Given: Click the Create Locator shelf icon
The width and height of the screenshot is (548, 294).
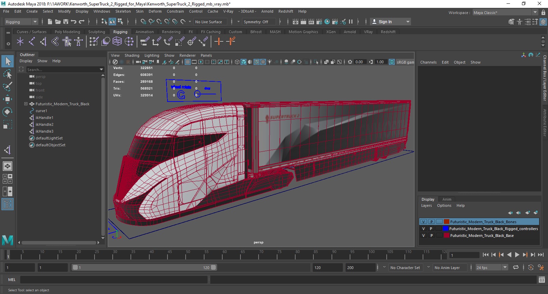Looking at the screenshot, I should coord(20,42).
